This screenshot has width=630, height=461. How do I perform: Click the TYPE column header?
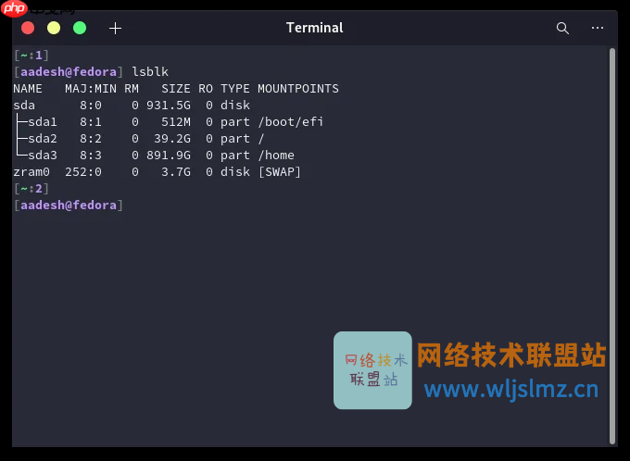[235, 88]
